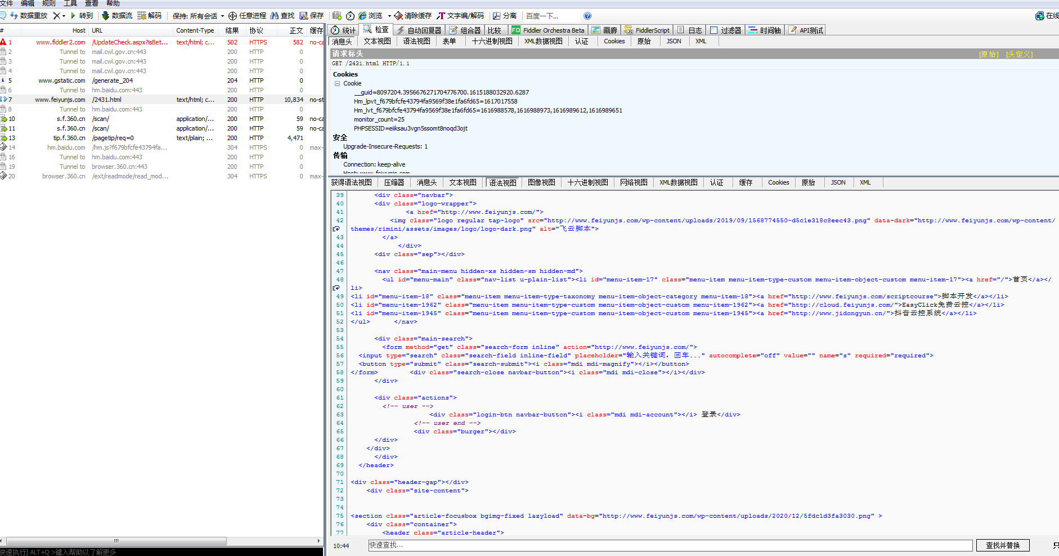Screen dimensions: 1059x556
Task: Click the session list horizontal scrollbar
Action: pyautogui.click(x=116, y=541)
